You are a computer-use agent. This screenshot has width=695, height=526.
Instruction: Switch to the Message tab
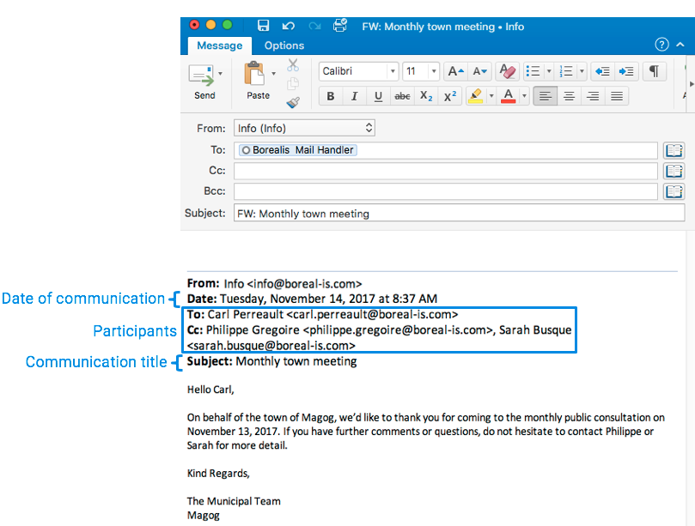[220, 45]
